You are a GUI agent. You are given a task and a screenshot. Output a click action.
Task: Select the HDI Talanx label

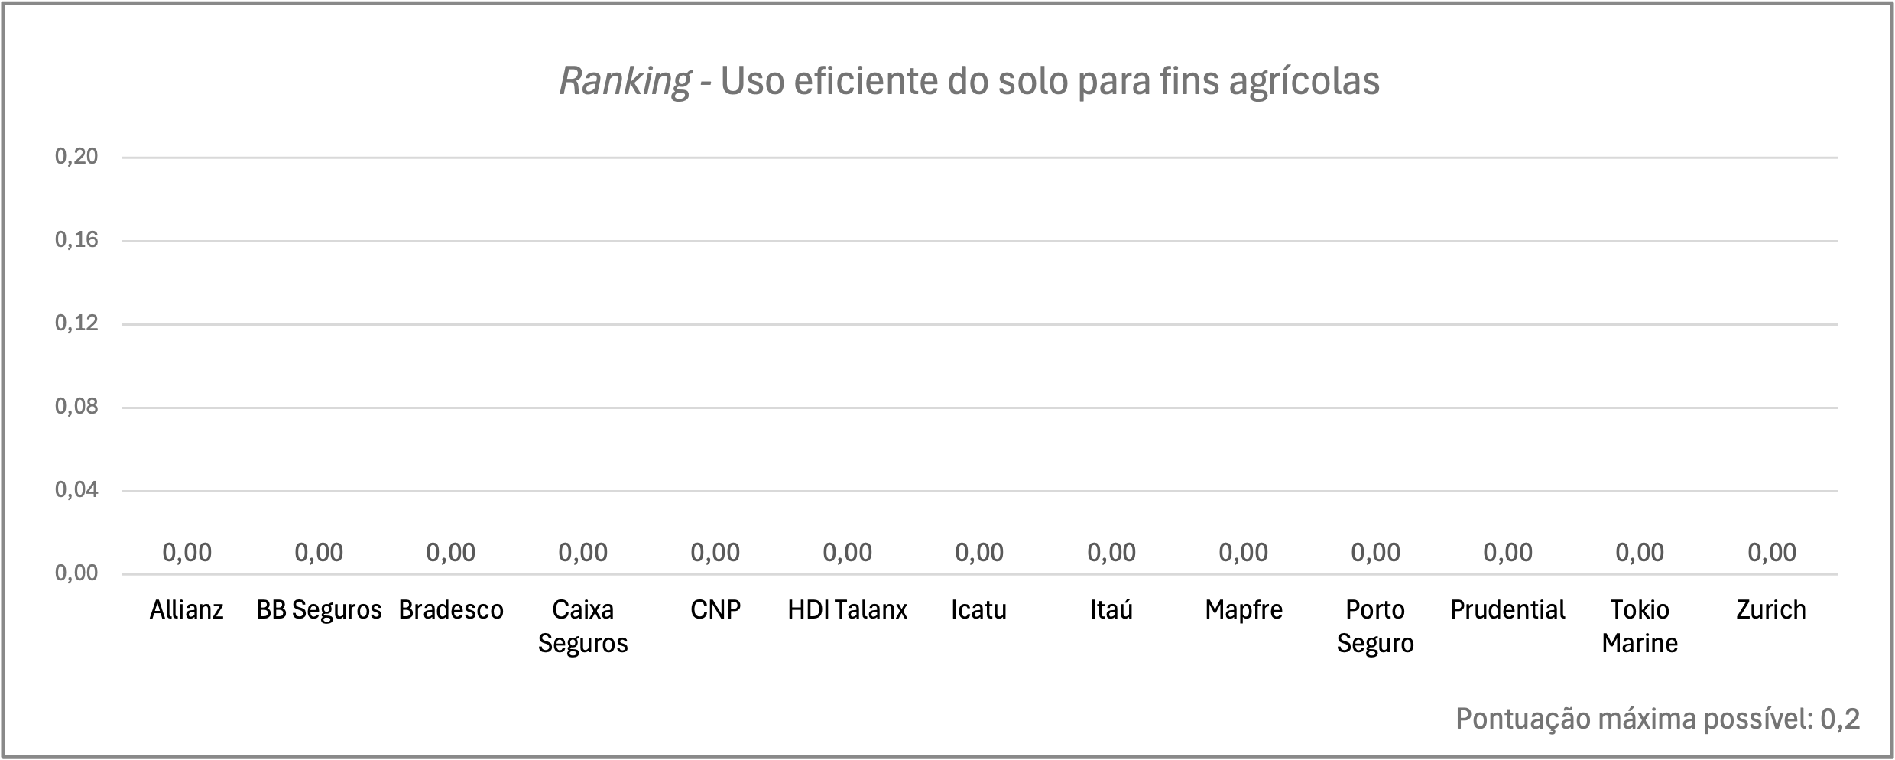(847, 609)
